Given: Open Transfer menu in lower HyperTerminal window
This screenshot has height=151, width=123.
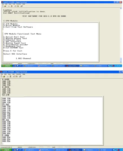Looking at the screenshot, I should [18, 74].
